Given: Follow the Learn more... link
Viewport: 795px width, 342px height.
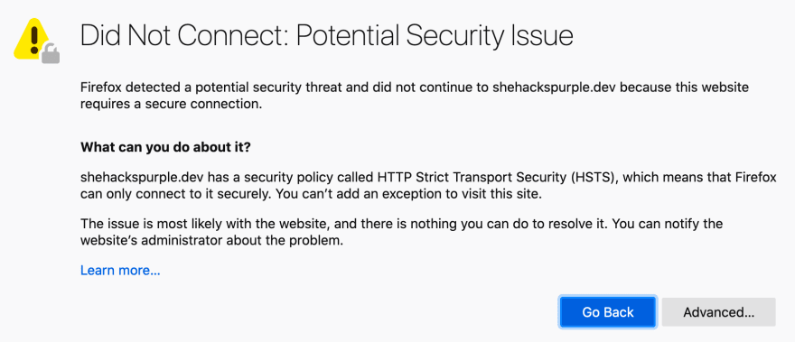Looking at the screenshot, I should click(x=120, y=271).
